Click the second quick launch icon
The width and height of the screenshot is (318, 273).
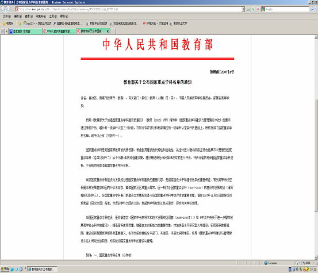click(x=17, y=270)
